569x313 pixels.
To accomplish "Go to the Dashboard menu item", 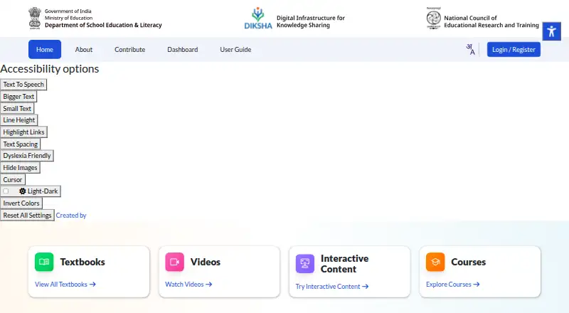I will pos(183,49).
